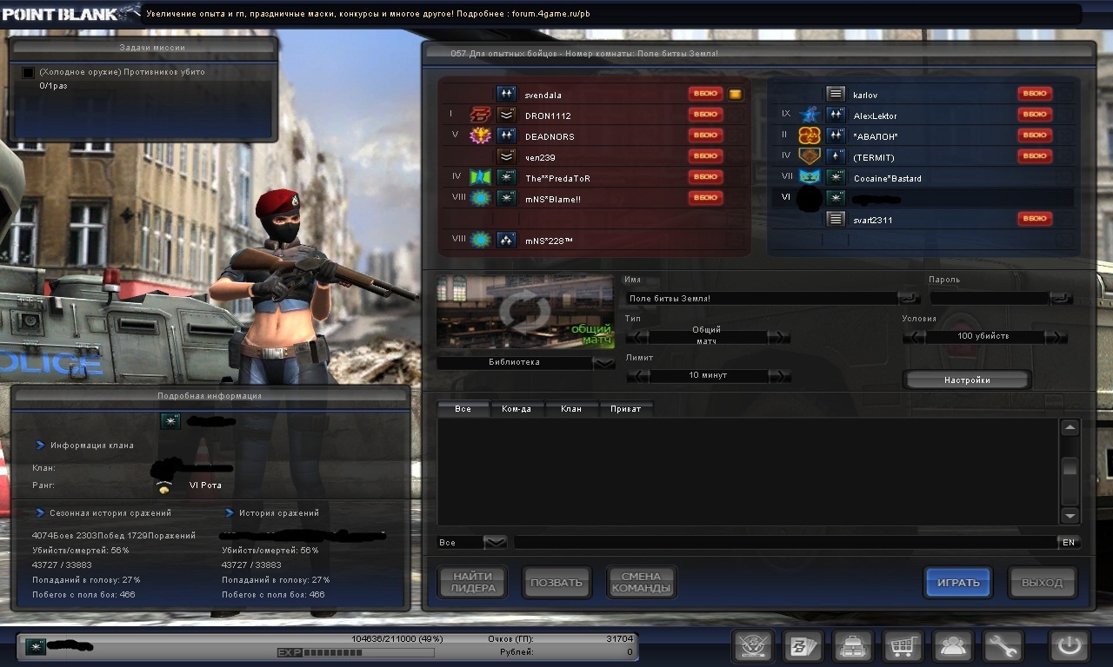Viewport: 1113px width, 667px height.
Task: Switch to the Приват chat tab
Action: pyautogui.click(x=625, y=409)
